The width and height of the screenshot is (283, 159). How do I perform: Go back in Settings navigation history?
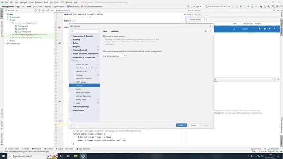pos(206,31)
